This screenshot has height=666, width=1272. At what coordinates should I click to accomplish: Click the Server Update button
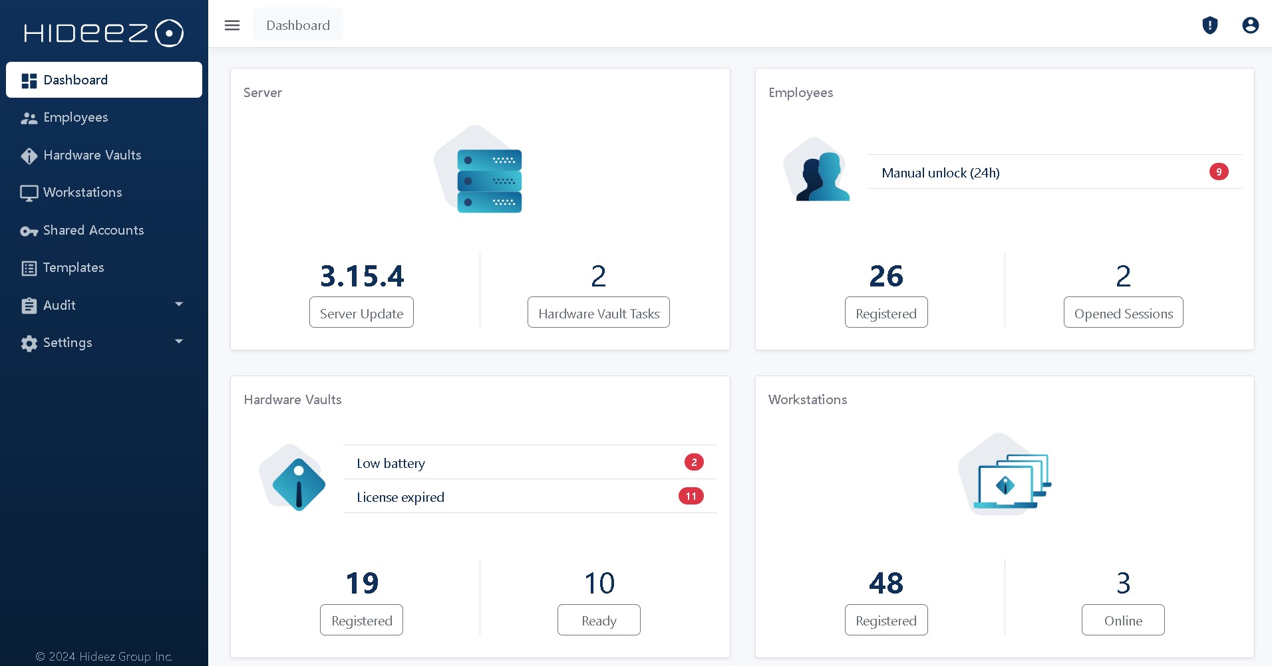click(361, 312)
